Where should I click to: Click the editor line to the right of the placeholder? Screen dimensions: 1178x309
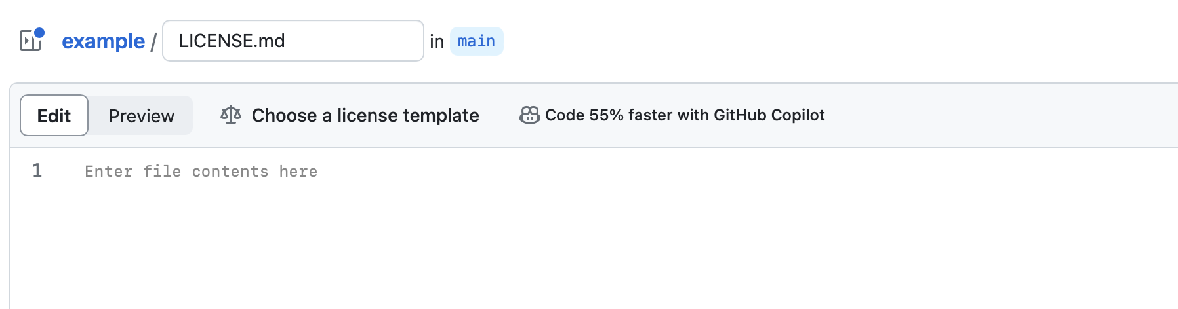pos(748,172)
